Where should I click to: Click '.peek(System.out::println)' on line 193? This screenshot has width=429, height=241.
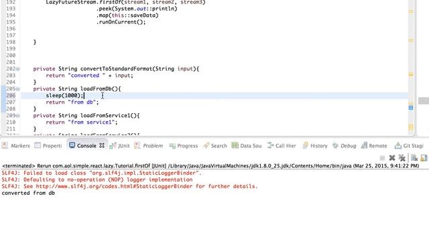tap(137, 9)
